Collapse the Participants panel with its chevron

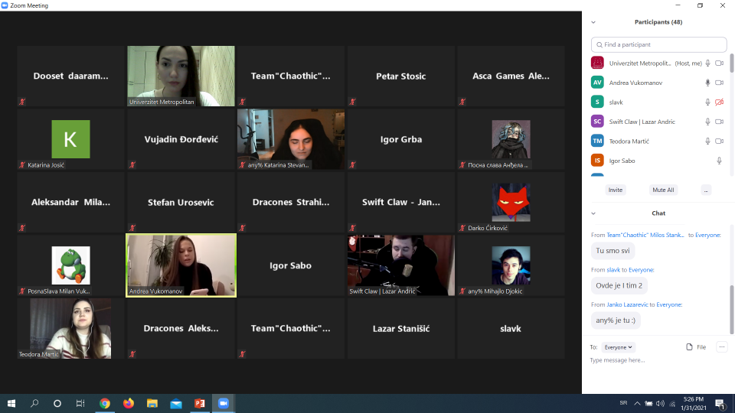pos(593,22)
